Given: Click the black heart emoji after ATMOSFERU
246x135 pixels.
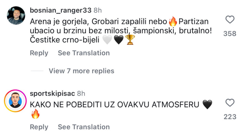Looking at the screenshot, I should pyautogui.click(x=207, y=104).
